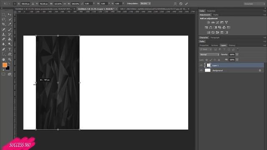Select the Move tool
267x150 pixels.
tap(10, 15)
